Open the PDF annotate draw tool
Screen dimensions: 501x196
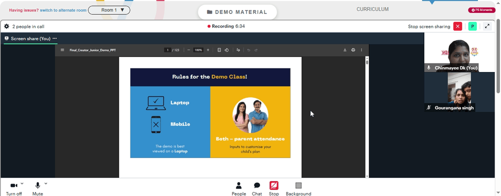pyautogui.click(x=238, y=50)
